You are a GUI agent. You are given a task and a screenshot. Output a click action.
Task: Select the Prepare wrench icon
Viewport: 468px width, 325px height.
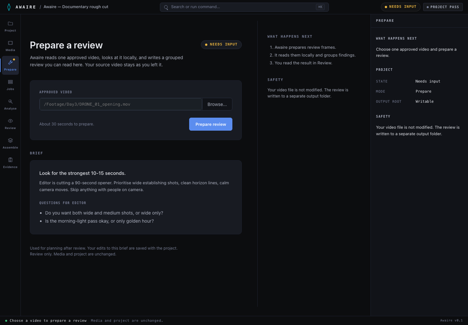click(x=10, y=62)
